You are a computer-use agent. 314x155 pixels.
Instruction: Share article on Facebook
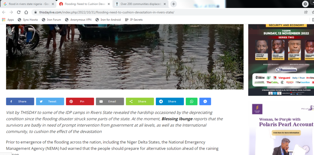pyautogui.click(x=20, y=101)
